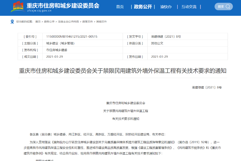The height and width of the screenshot is (161, 241).
Task: Select the document title about 外墙外保温工程
Action: (120, 70)
